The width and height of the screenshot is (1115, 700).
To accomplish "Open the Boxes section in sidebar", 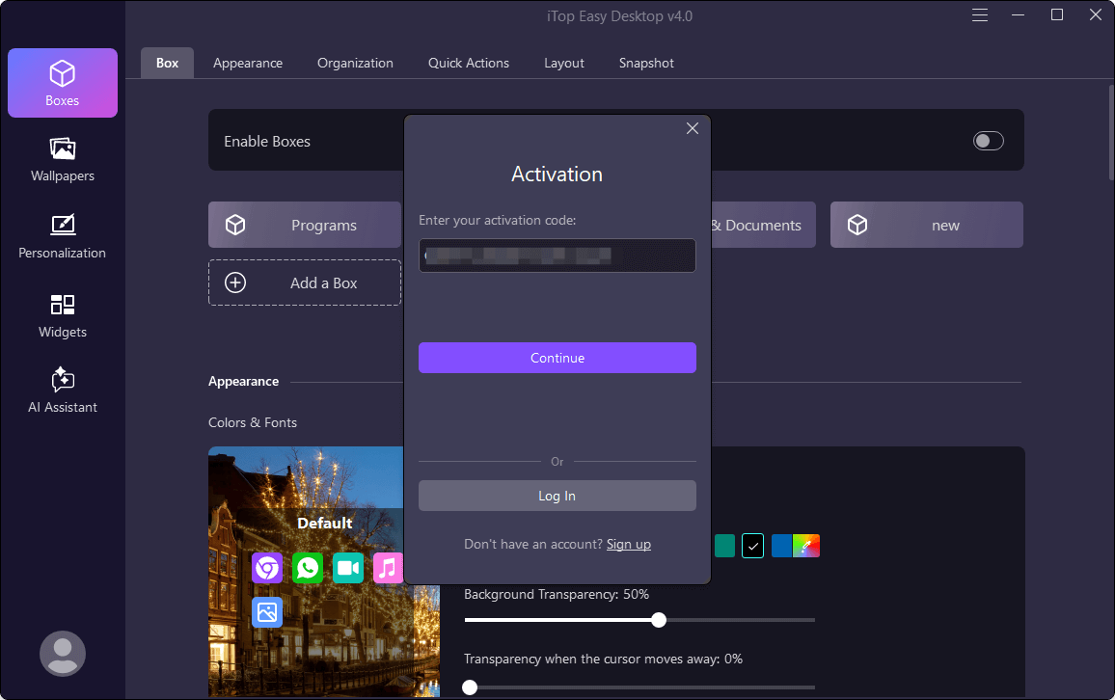I will [x=63, y=83].
